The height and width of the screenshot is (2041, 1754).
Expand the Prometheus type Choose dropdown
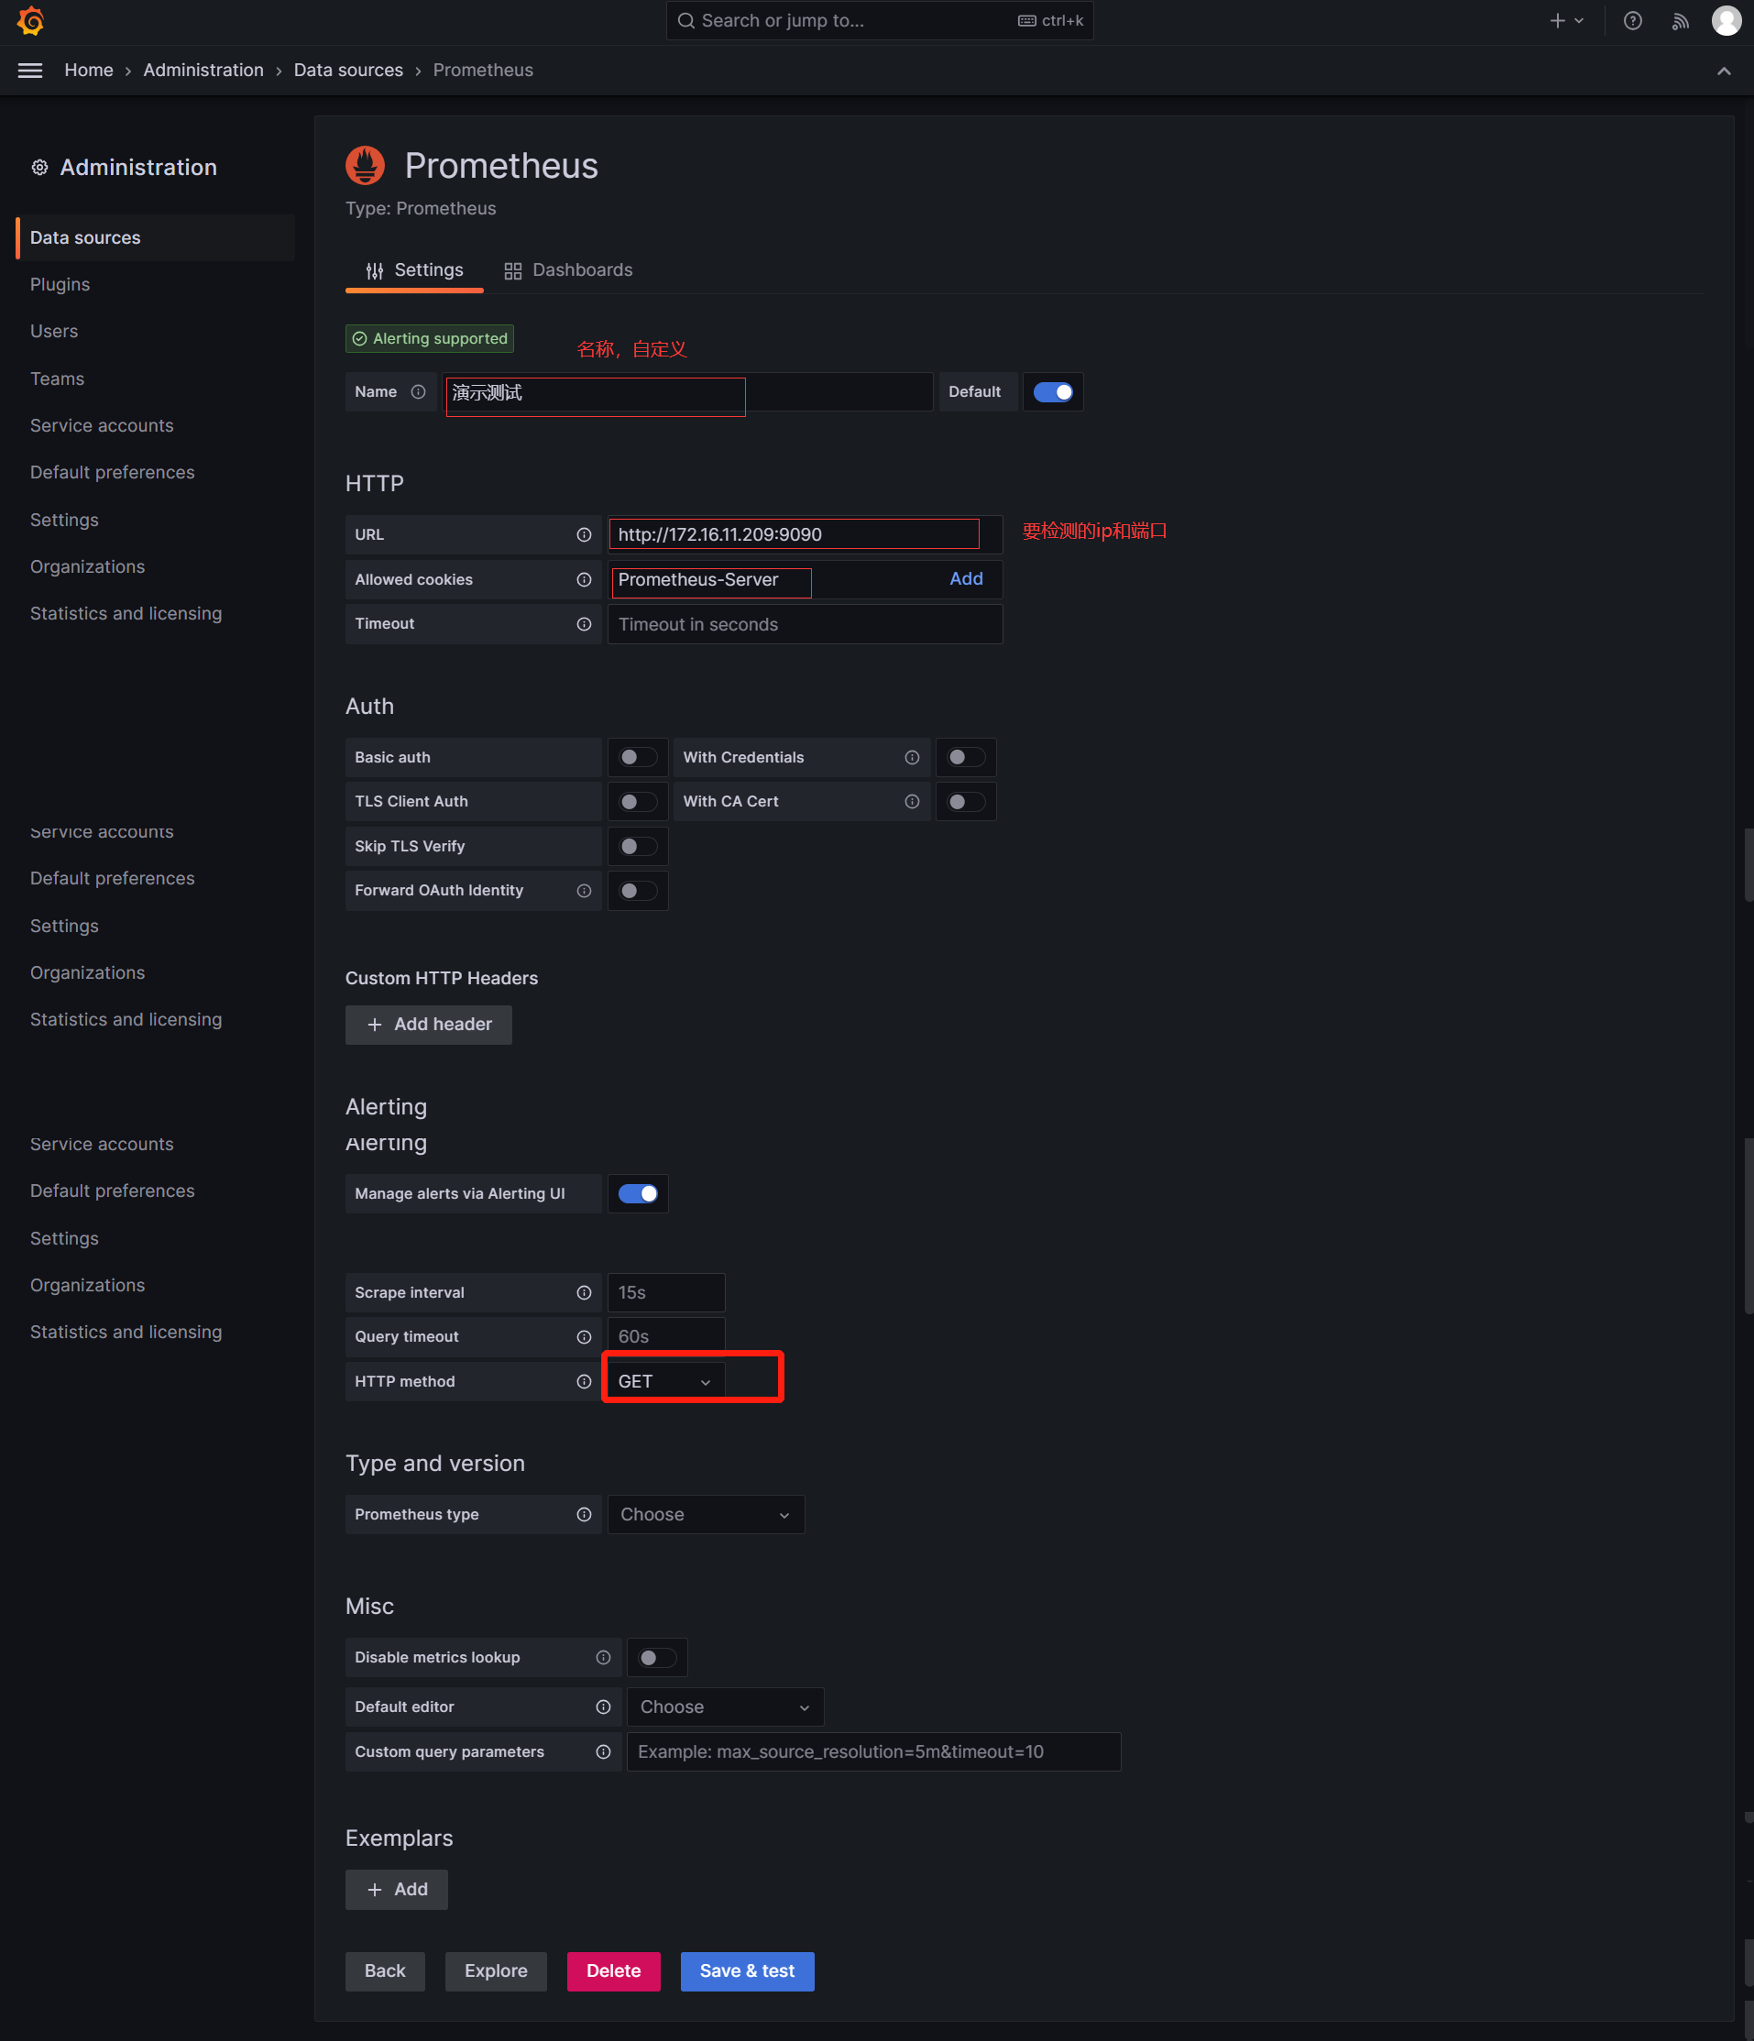click(x=705, y=1514)
